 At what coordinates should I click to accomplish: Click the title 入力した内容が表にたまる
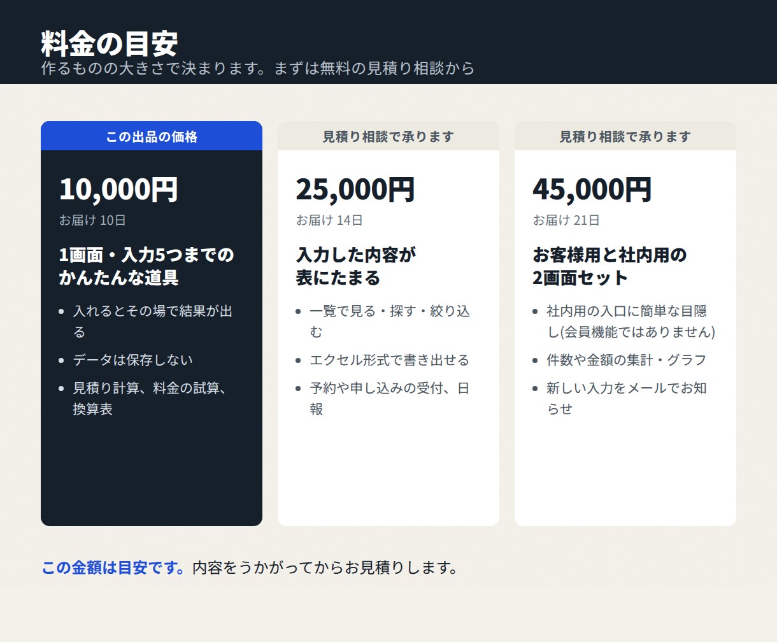356,266
